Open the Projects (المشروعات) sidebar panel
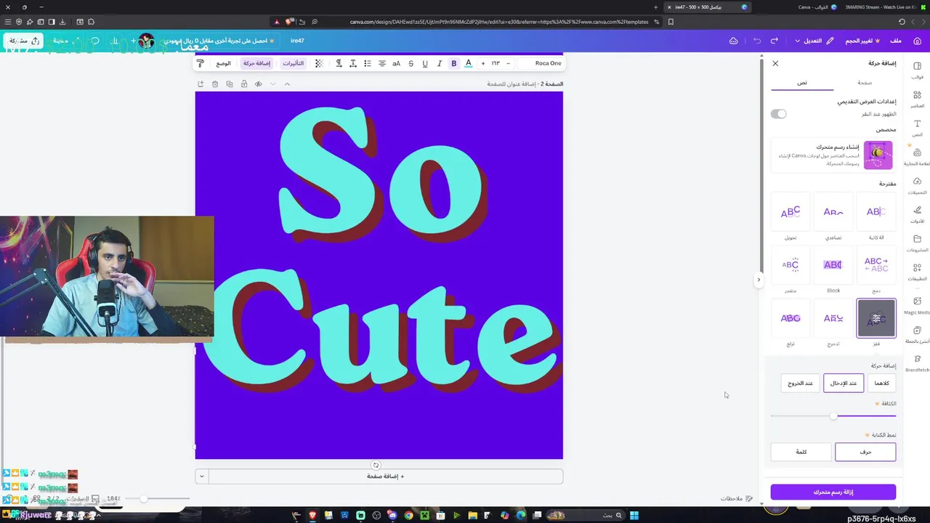Screen dimensions: 930x523 [917, 243]
